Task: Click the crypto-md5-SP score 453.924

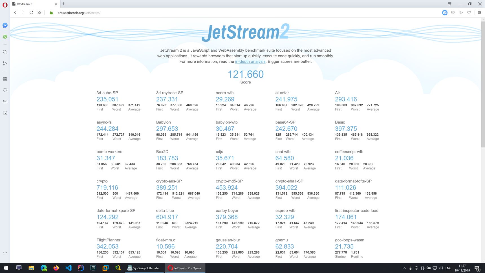Action: 227,188
